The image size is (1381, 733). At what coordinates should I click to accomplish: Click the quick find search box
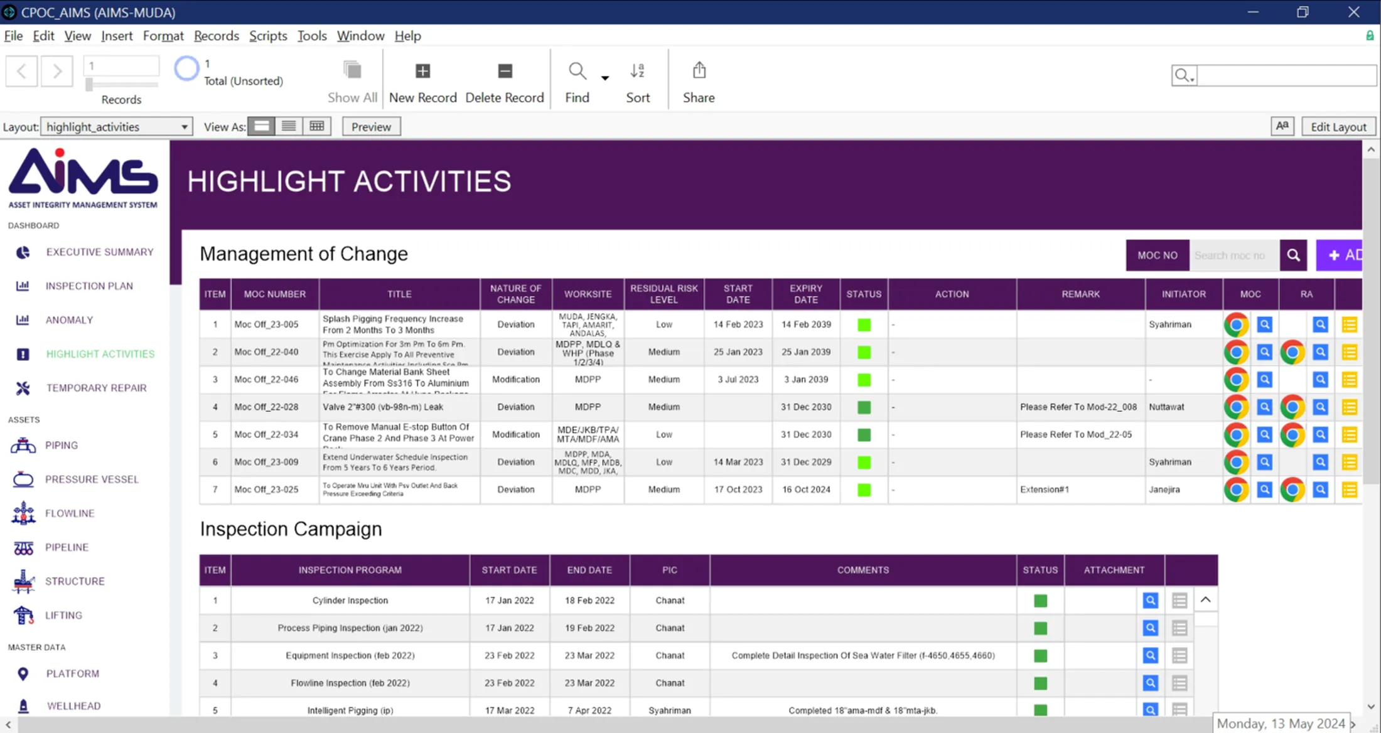1287,75
